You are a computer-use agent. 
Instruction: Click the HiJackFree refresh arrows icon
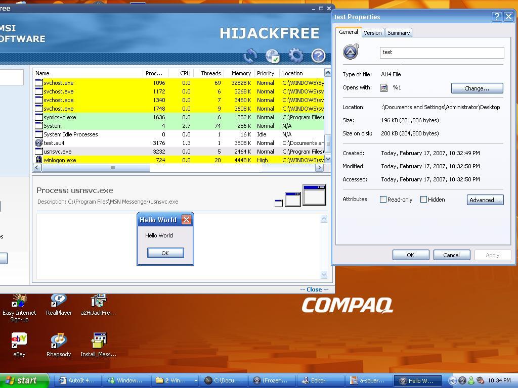tap(250, 56)
